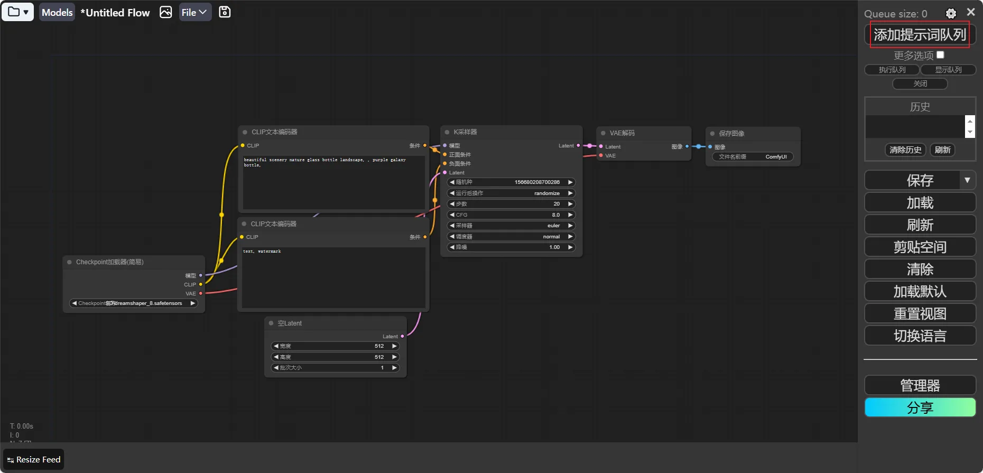Viewport: 983px width, 473px height.
Task: Click the Latent output port on 空Latent node
Action: 403,336
